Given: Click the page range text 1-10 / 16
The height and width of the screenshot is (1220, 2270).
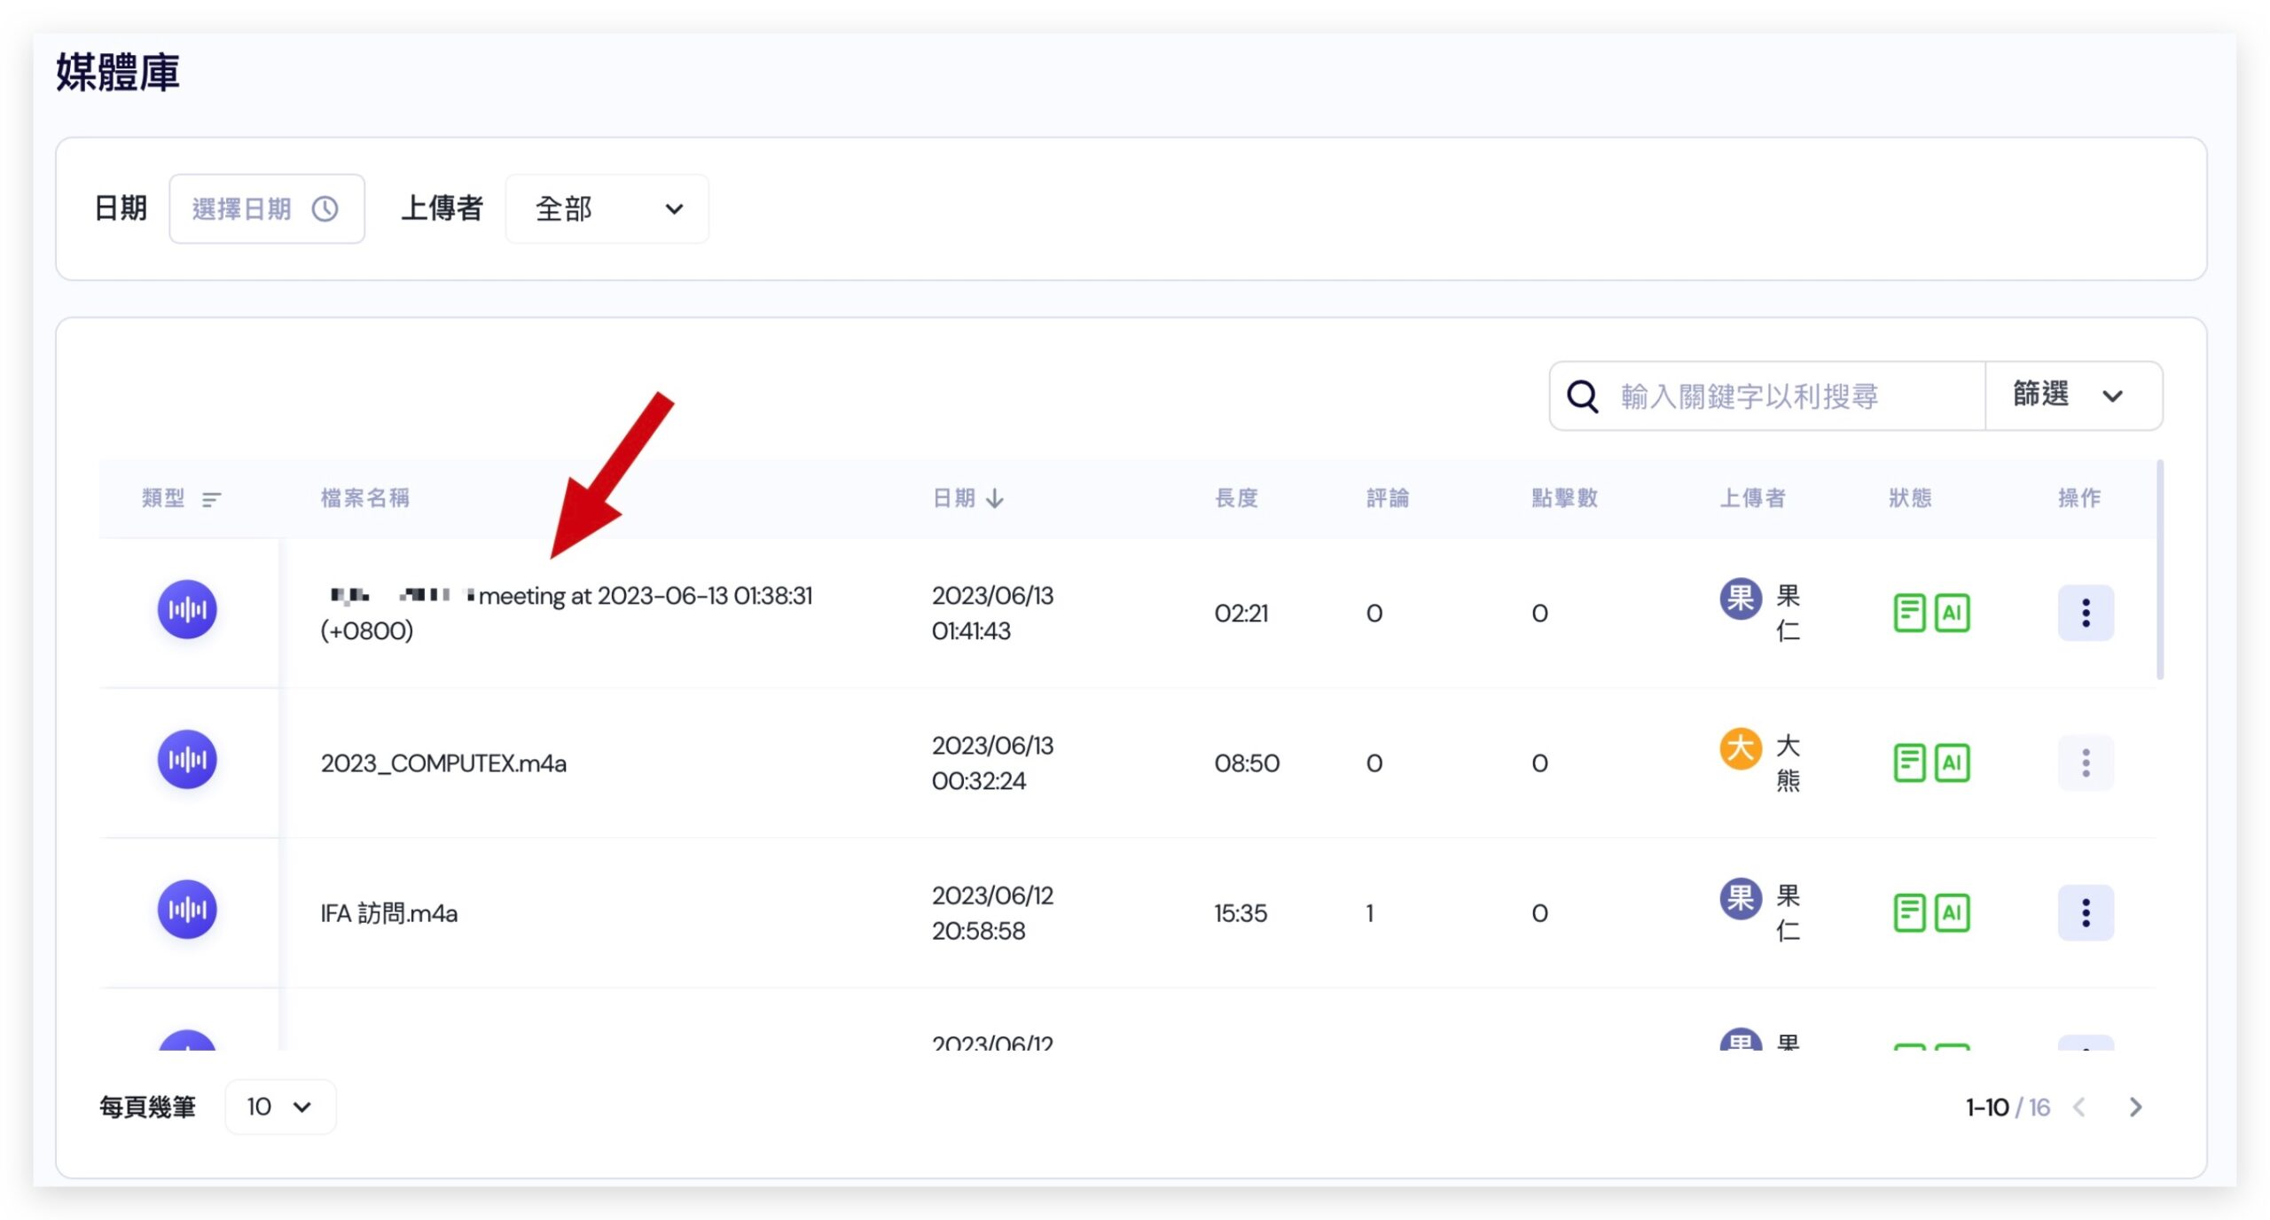Looking at the screenshot, I should [x=2008, y=1107].
